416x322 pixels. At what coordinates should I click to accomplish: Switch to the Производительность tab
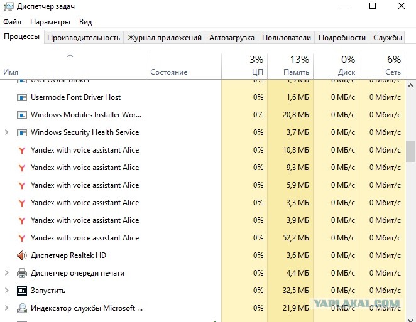pyautogui.click(x=84, y=38)
